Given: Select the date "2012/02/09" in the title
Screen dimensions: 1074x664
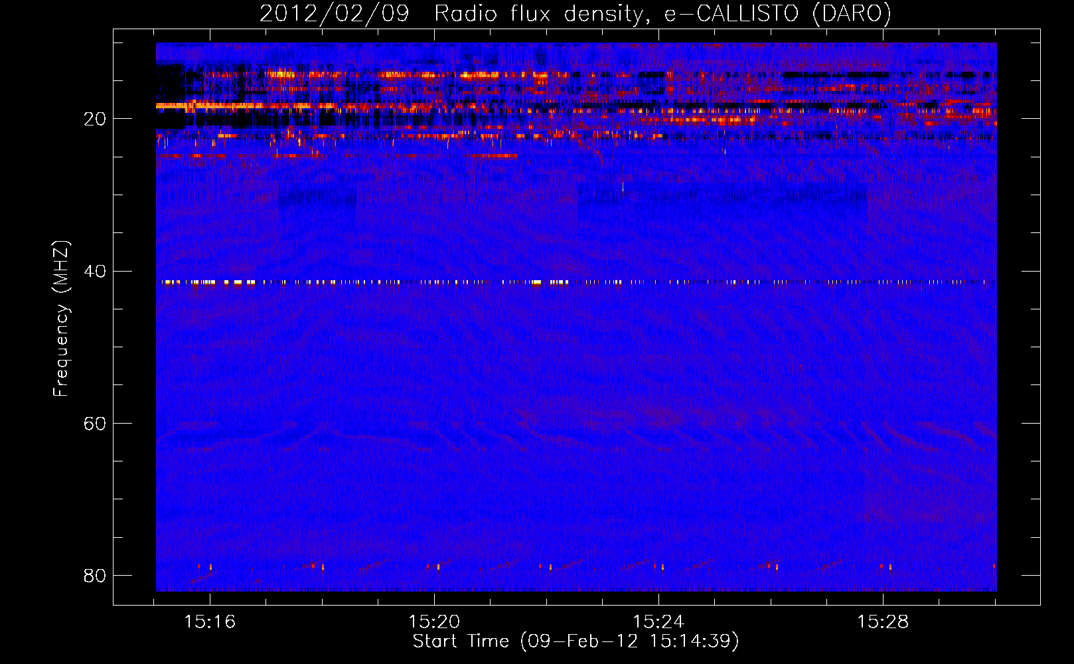Looking at the screenshot, I should 334,14.
